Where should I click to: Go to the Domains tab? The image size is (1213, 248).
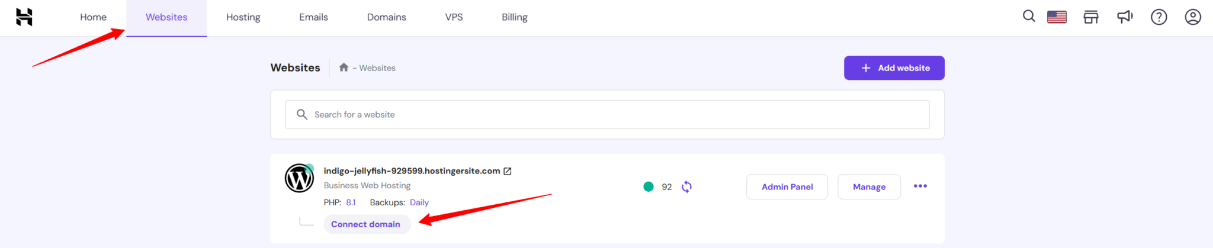(386, 17)
